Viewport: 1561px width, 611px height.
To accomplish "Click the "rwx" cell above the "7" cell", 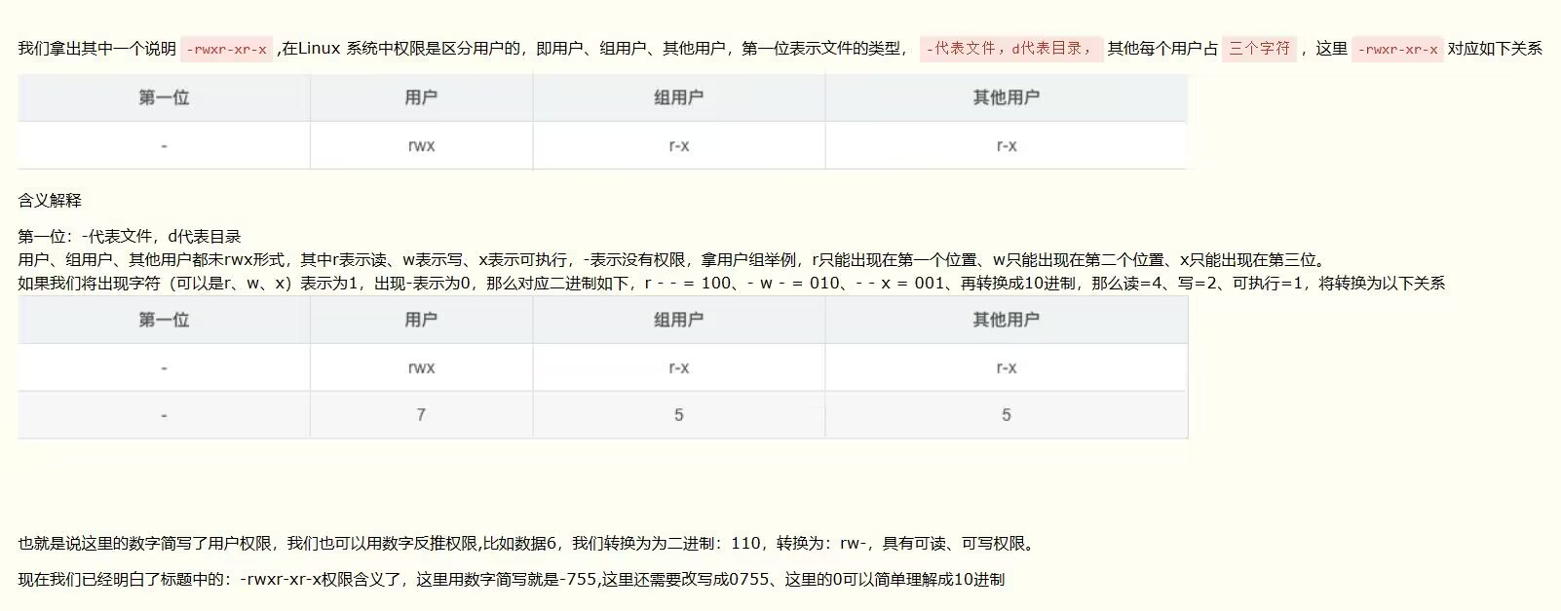I will (x=421, y=368).
